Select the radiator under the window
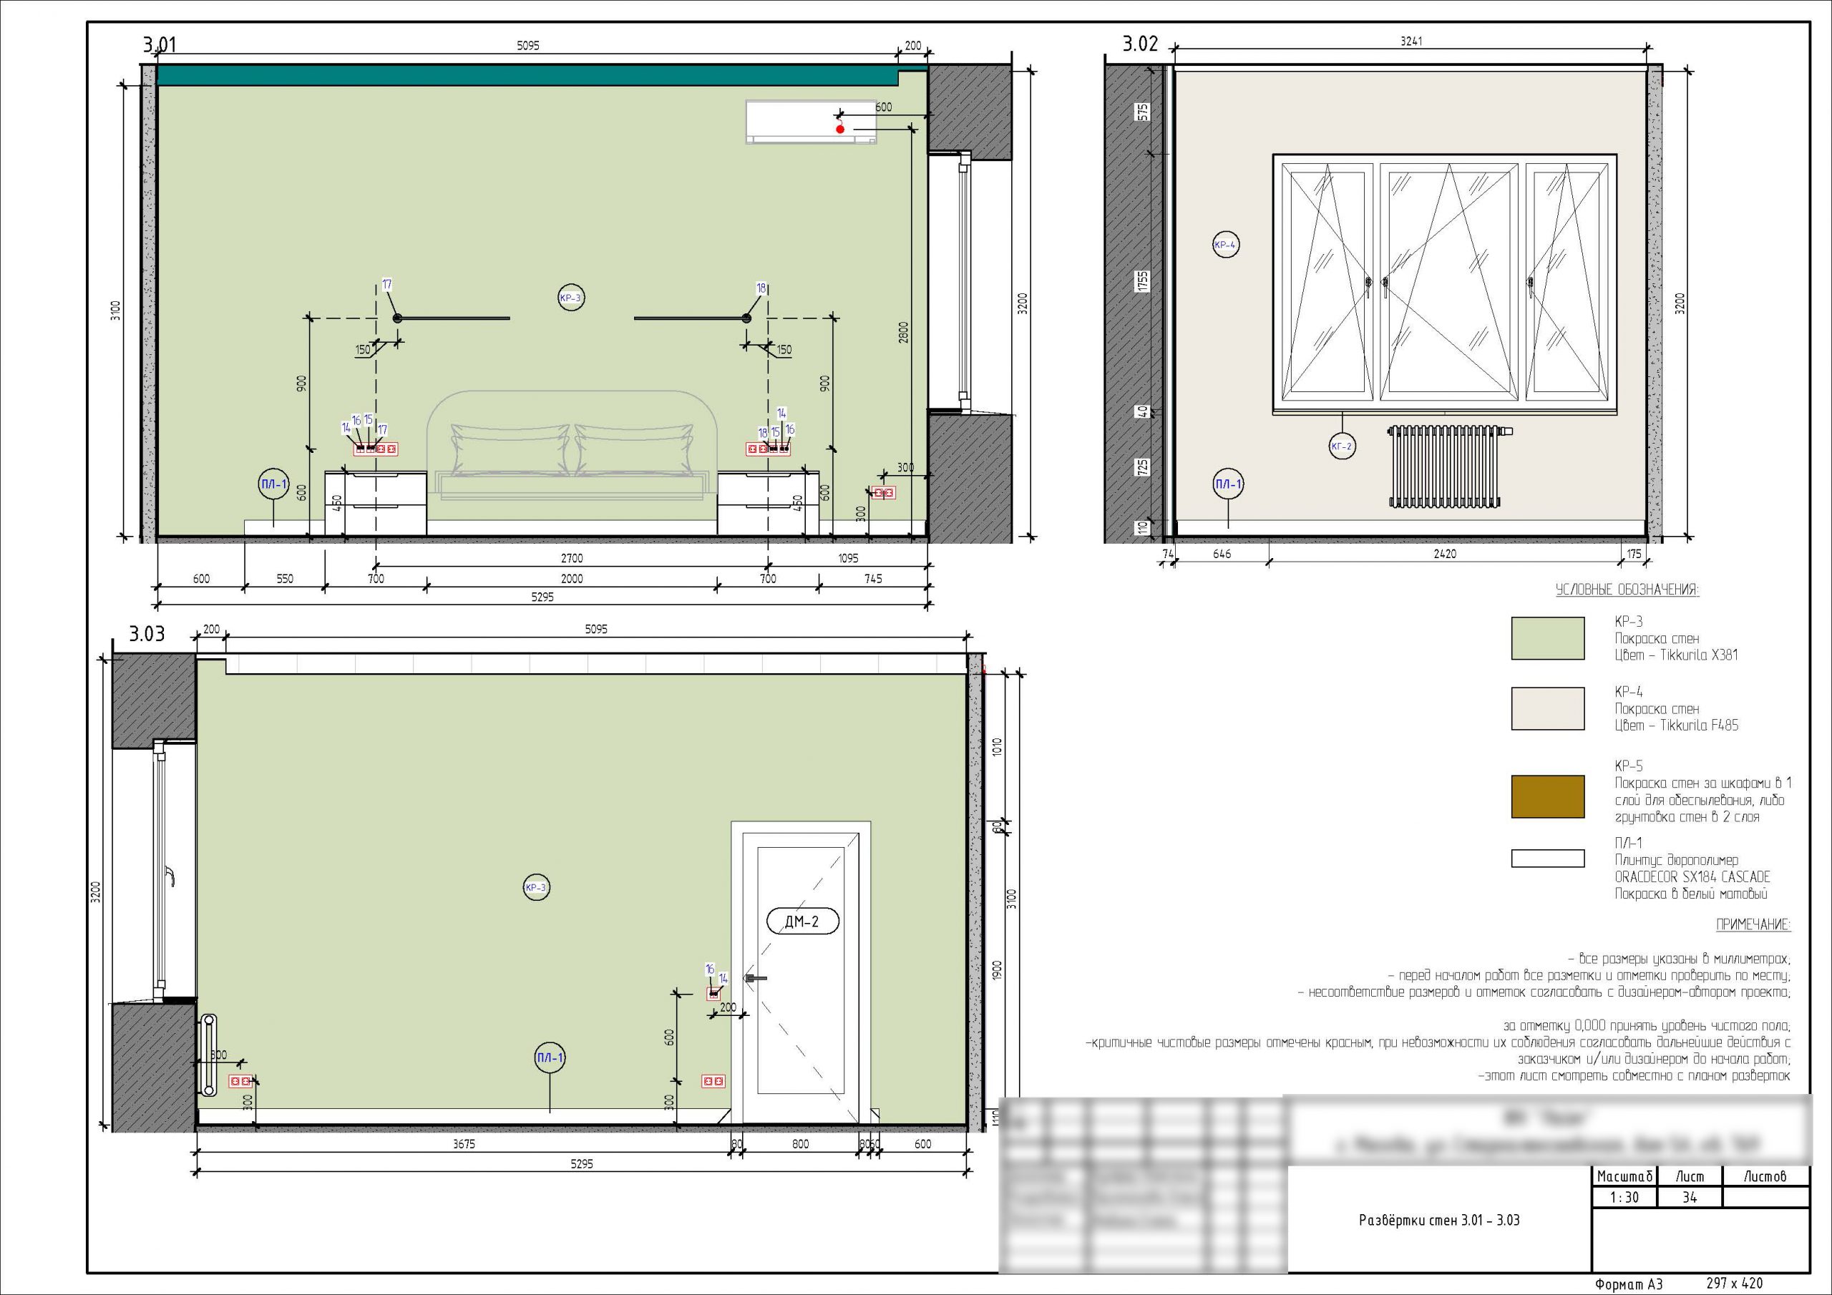Viewport: 1832px width, 1295px height. point(1444,469)
